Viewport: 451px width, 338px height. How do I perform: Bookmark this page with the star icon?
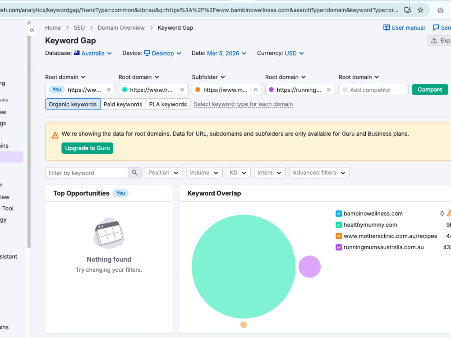420,10
